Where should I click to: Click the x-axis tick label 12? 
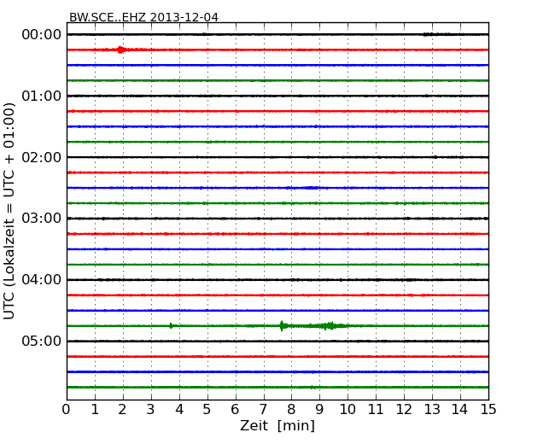[x=404, y=409]
